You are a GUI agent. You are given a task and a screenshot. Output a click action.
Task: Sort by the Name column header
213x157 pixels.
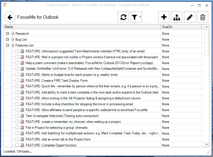tap(82, 27)
